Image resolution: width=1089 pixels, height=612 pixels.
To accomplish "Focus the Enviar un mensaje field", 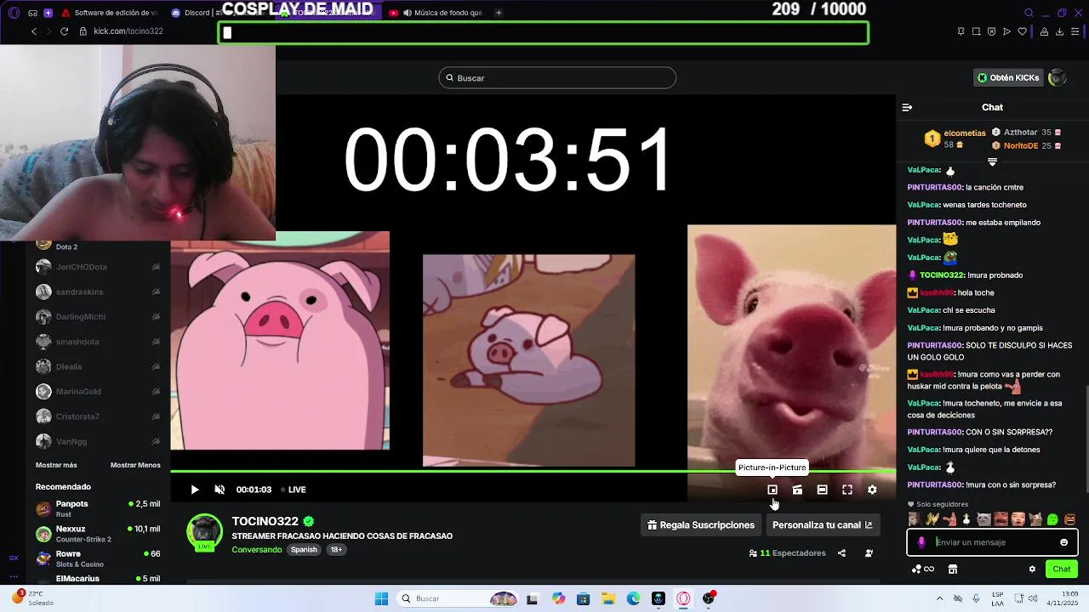I will [994, 542].
